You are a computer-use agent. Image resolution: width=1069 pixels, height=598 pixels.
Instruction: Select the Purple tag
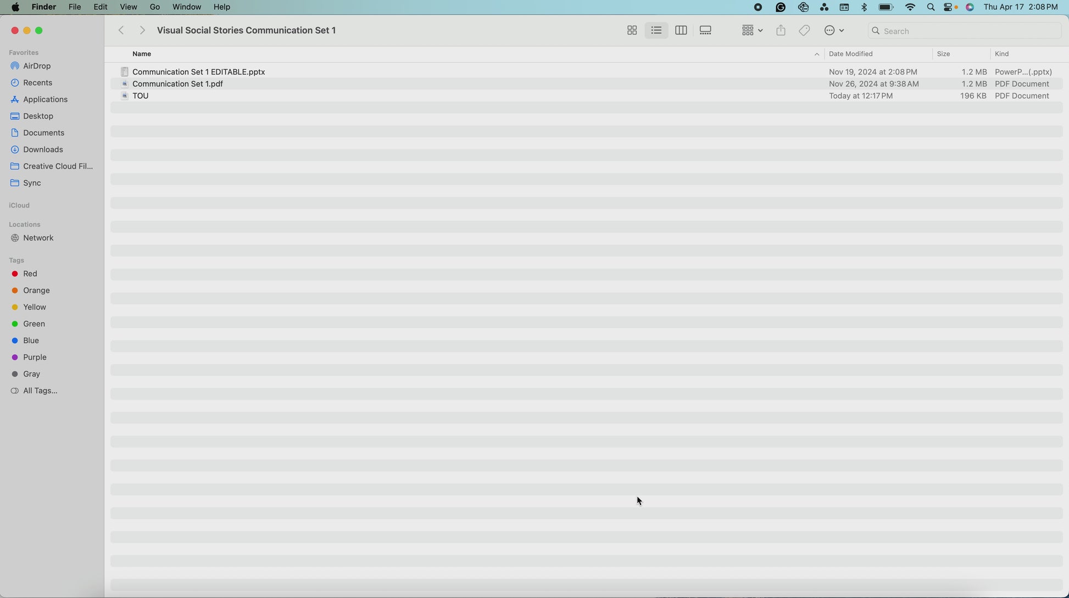(x=35, y=357)
